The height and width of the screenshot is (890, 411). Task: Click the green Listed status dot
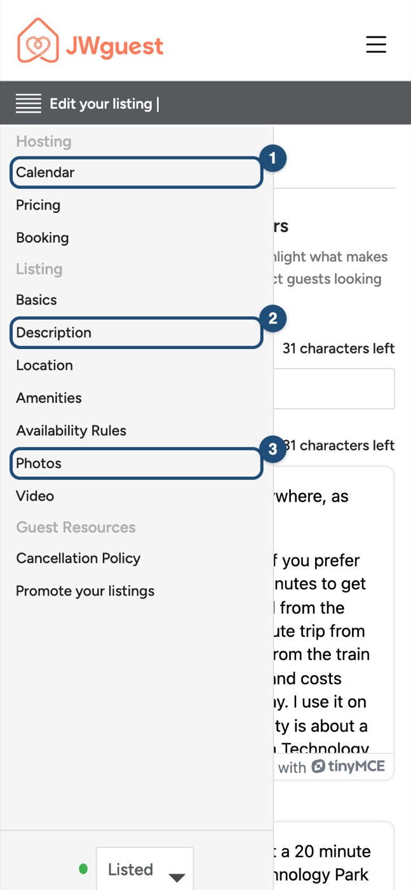[83, 868]
